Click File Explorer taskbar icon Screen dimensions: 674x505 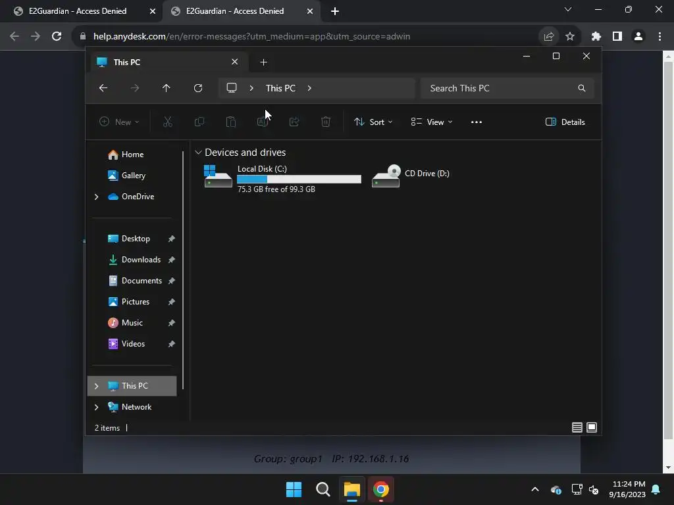pyautogui.click(x=351, y=489)
